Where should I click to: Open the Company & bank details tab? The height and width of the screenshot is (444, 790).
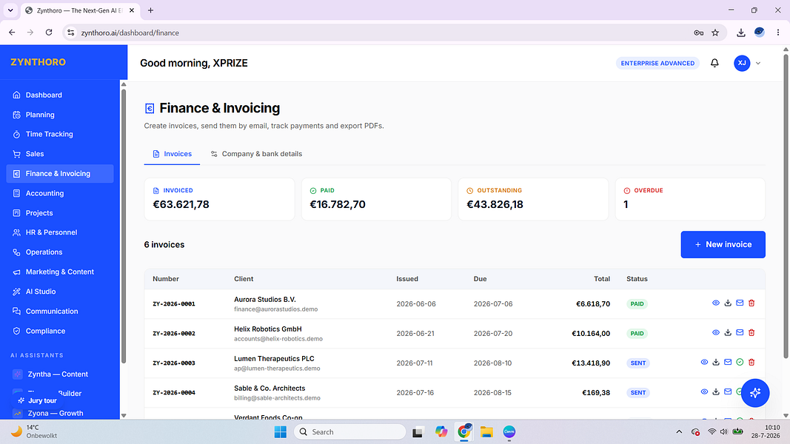256,154
